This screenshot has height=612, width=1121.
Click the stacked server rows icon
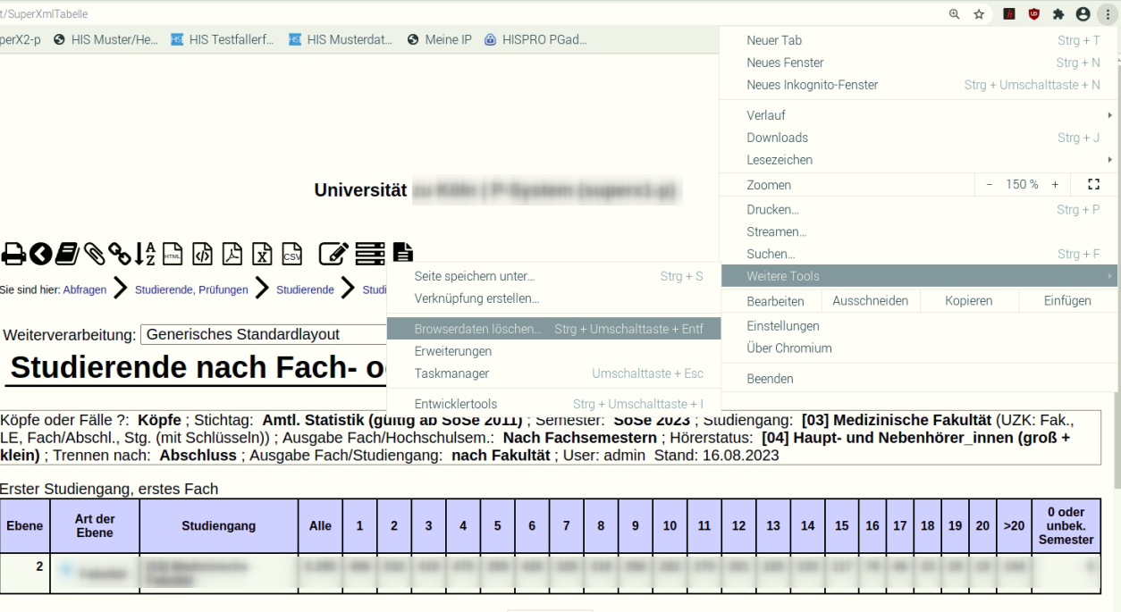(370, 255)
